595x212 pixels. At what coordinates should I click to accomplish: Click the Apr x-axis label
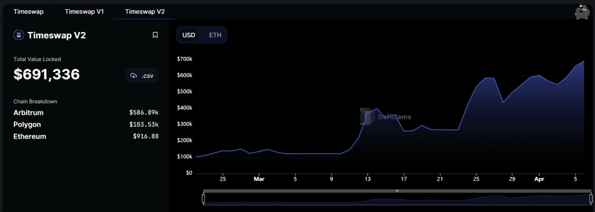click(539, 178)
